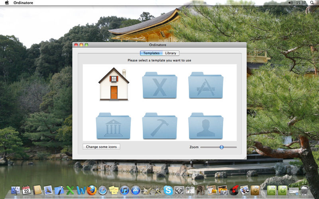Open the Trash in the dock

[x=305, y=190]
